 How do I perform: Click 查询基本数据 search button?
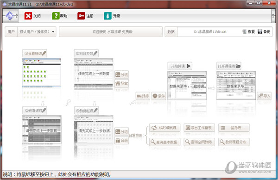point(164,142)
